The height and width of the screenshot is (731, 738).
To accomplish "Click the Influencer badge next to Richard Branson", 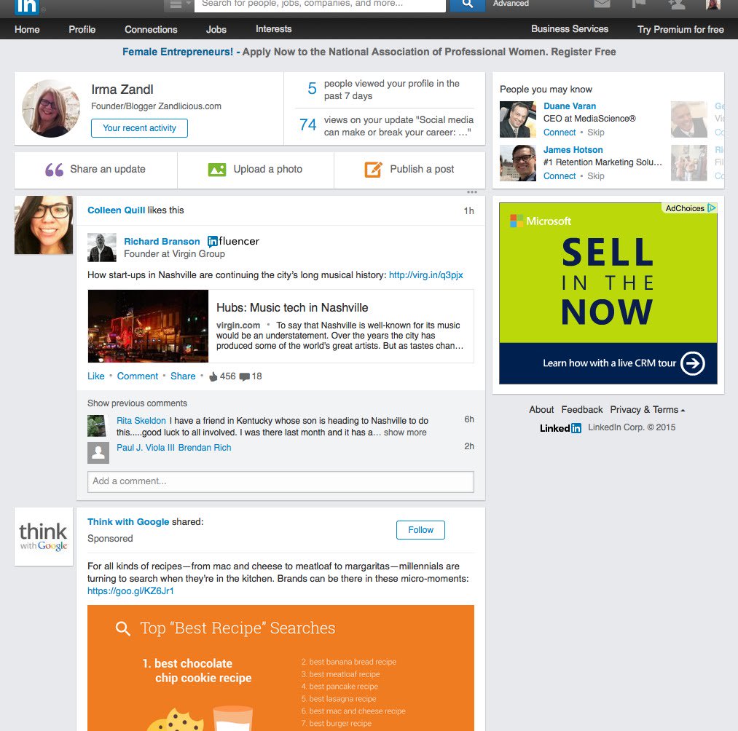I will [233, 241].
